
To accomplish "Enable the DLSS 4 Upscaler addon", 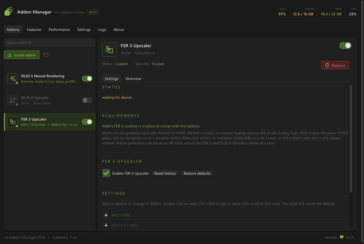I will (87, 100).
